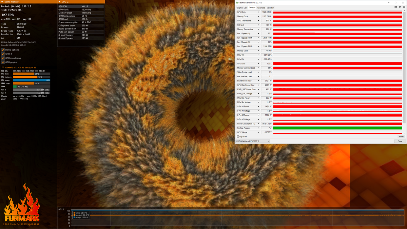Click the Power Consumption 99.3 % TDP value
This screenshot has width=407, height=229.
267,124
